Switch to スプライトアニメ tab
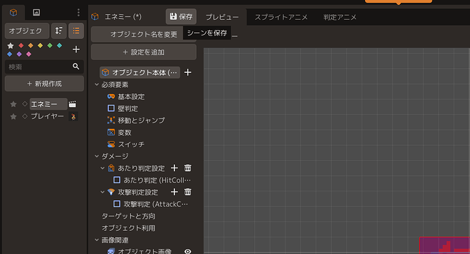Image resolution: width=470 pixels, height=254 pixels. (x=281, y=17)
